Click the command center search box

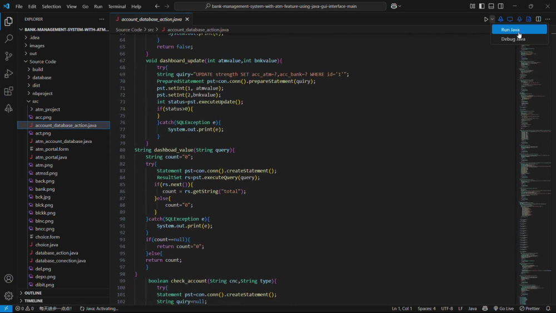click(280, 6)
